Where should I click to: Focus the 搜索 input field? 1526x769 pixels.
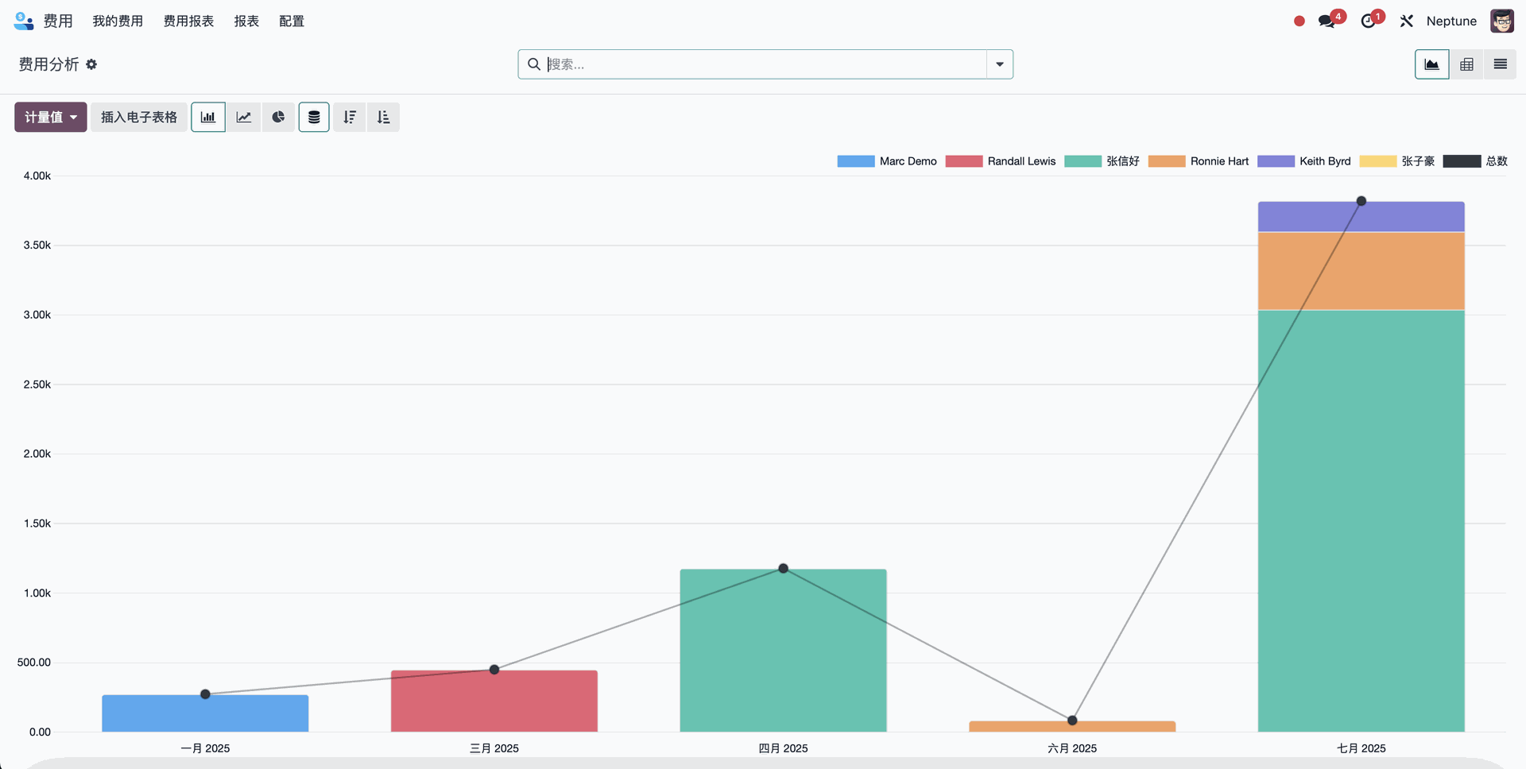tap(765, 64)
